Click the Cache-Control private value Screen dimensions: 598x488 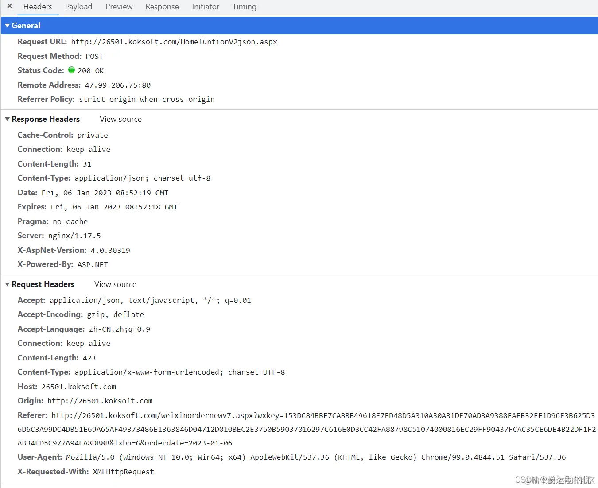93,135
